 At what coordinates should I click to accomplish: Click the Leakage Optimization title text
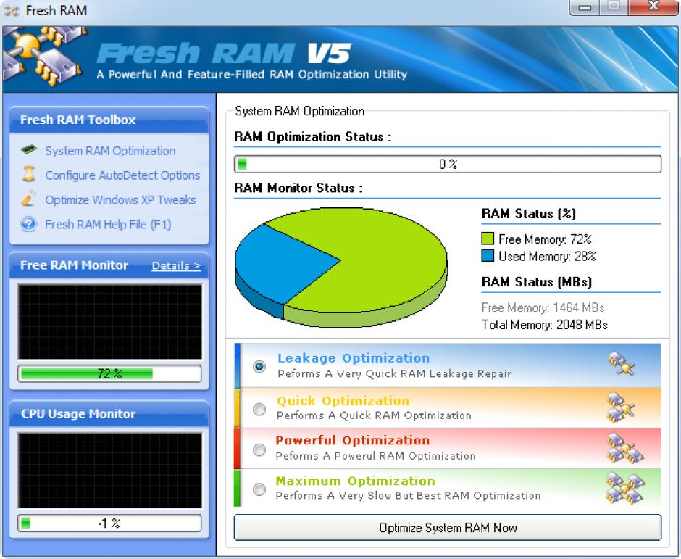click(354, 357)
